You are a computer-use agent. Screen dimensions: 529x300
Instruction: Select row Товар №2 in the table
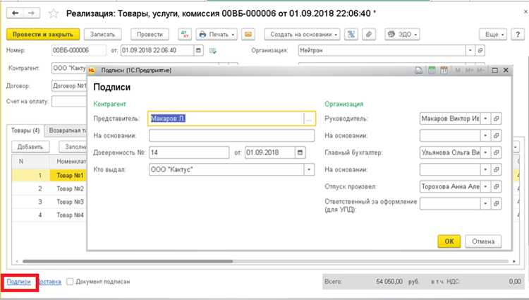coord(49,188)
